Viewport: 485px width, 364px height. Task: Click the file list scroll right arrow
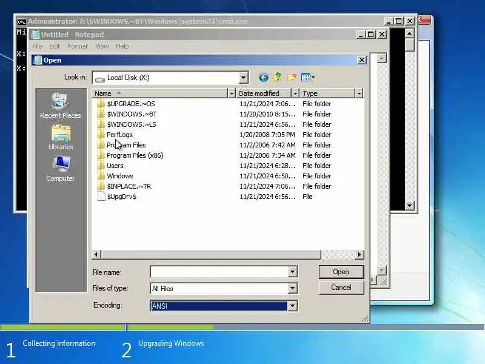tap(359, 254)
